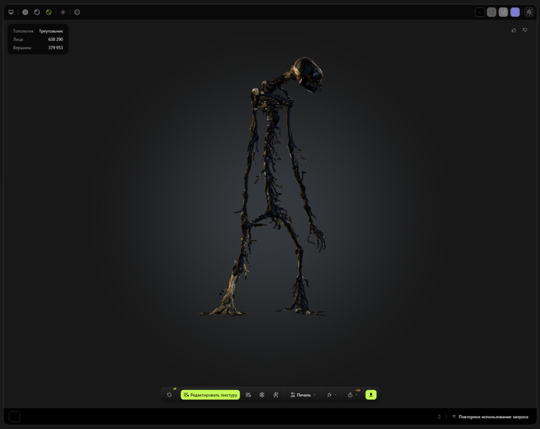Switch to solid gray shading mode
Screen dimensions: 540x429
pos(25,12)
